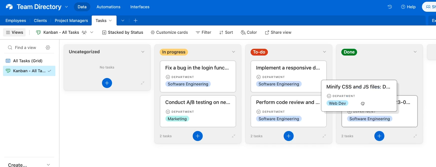
Task: Open the Sort button
Action: tap(226, 32)
